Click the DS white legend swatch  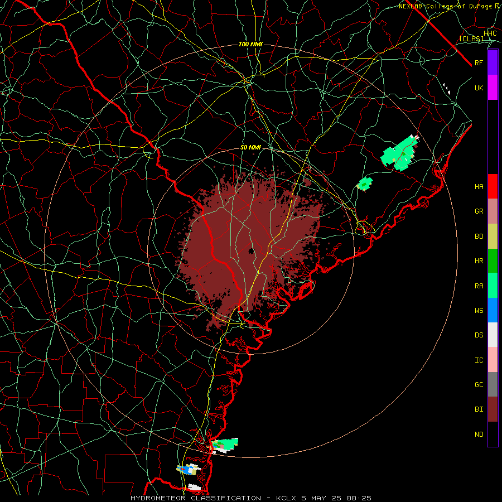493,335
